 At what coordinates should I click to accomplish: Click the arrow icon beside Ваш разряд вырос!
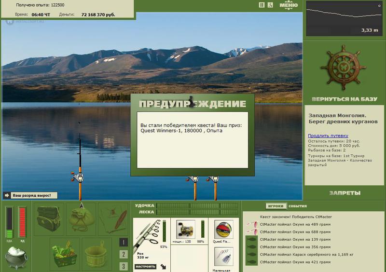click(7, 195)
